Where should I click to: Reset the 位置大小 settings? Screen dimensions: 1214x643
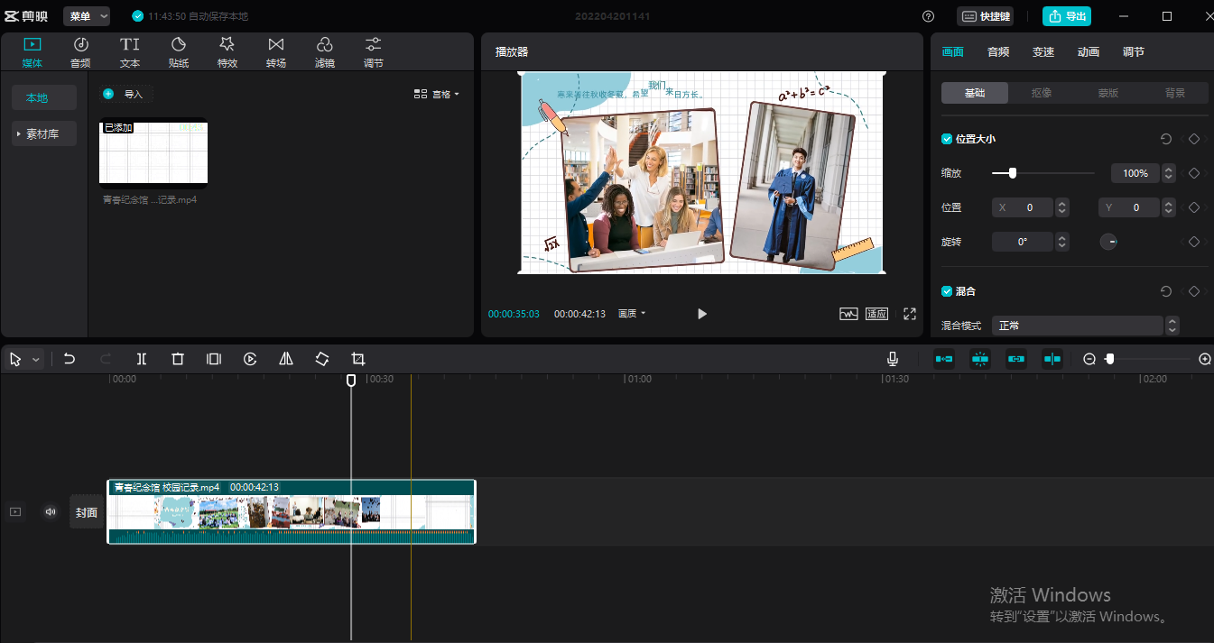tap(1165, 139)
